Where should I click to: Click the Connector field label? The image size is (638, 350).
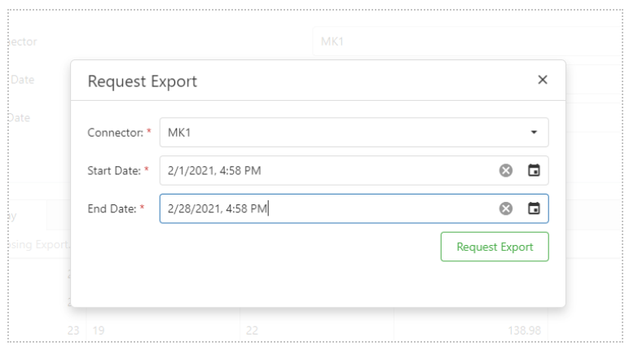[x=116, y=133]
